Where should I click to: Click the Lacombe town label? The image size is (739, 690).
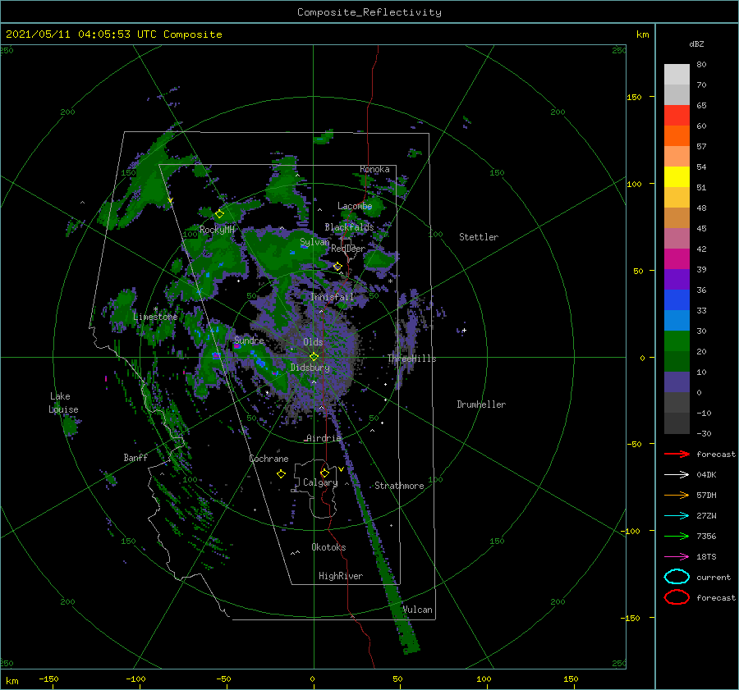(x=355, y=206)
